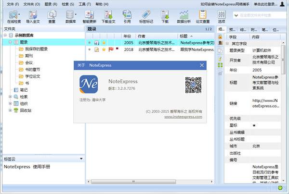Viewport: 289px width, 194px height.
Task: Open the 标签云 panel dropdown arrow
Action: pyautogui.click(x=81, y=158)
